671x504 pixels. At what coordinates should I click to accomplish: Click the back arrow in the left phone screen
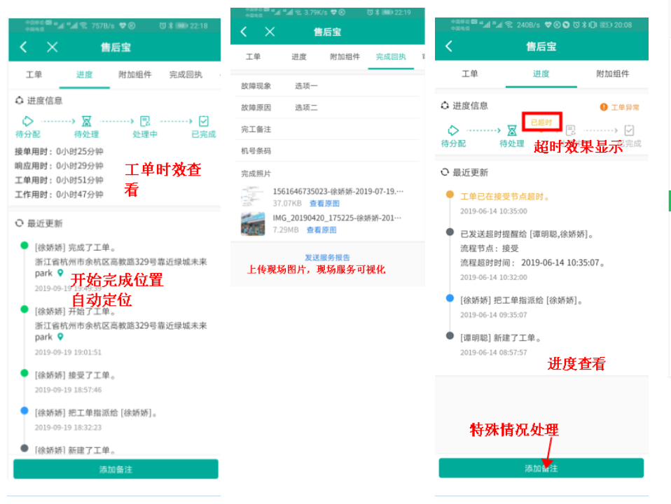(24, 47)
